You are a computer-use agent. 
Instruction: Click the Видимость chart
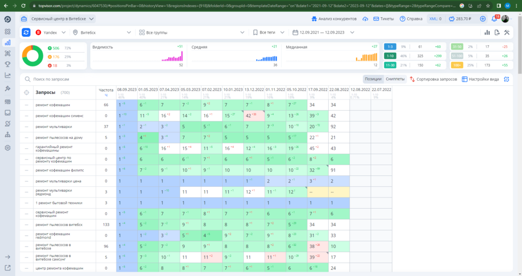[x=138, y=56]
